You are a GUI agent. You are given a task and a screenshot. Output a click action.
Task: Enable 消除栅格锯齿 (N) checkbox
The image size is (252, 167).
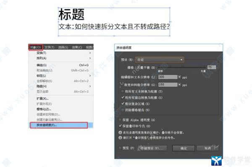coord(123,110)
